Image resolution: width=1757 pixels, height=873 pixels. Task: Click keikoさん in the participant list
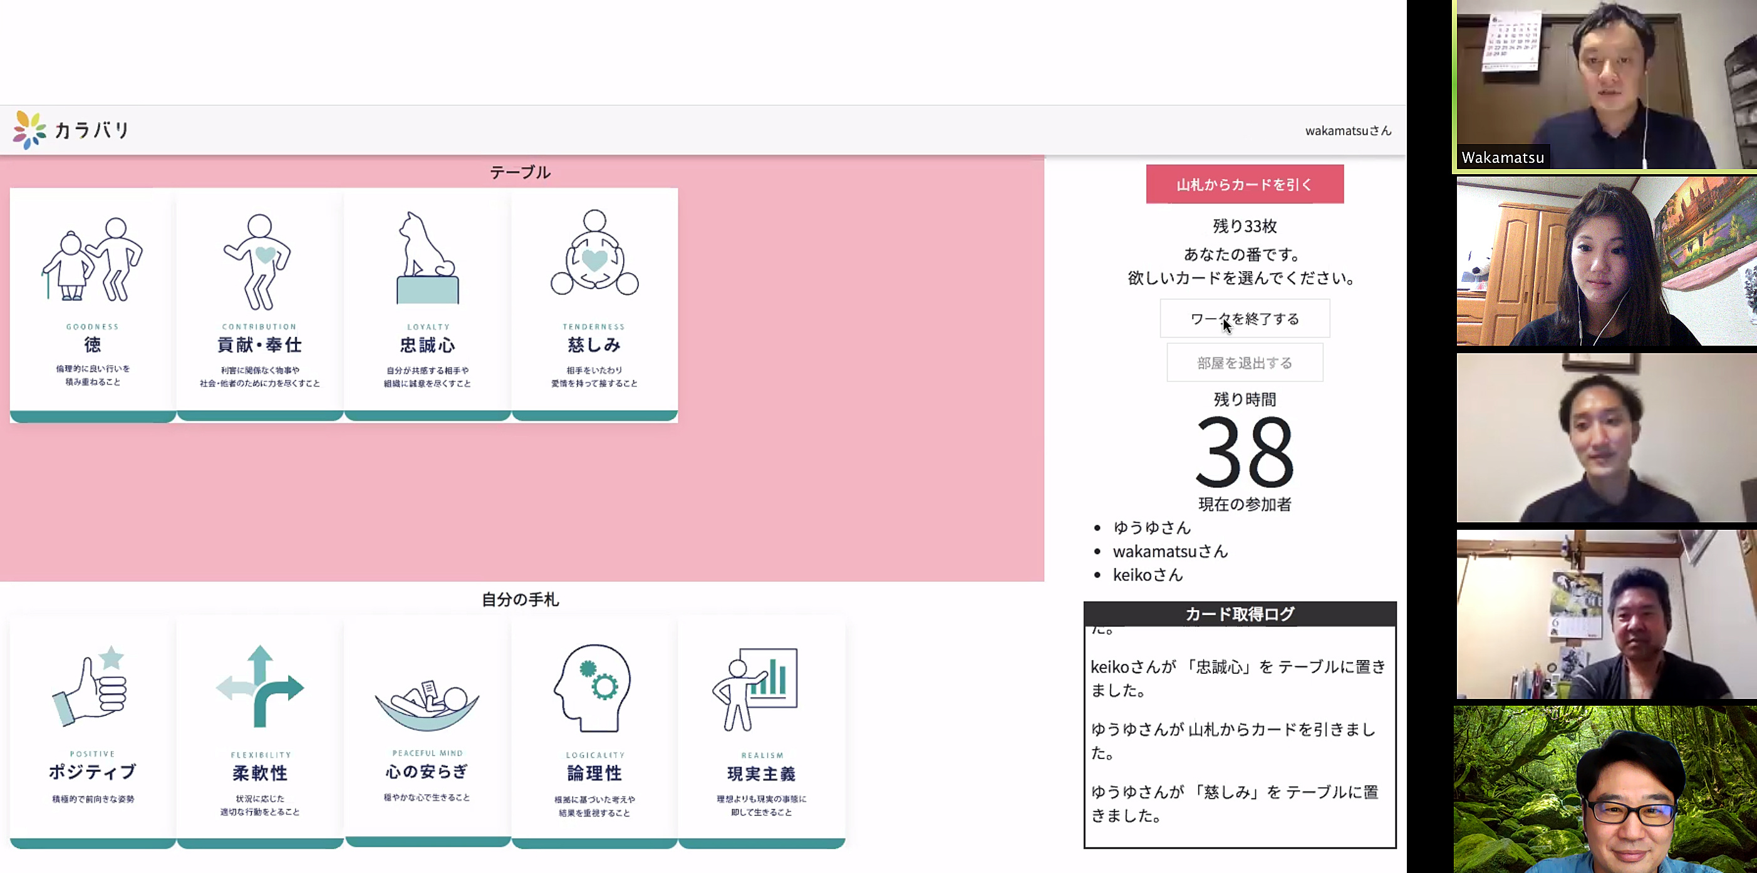pos(1148,575)
